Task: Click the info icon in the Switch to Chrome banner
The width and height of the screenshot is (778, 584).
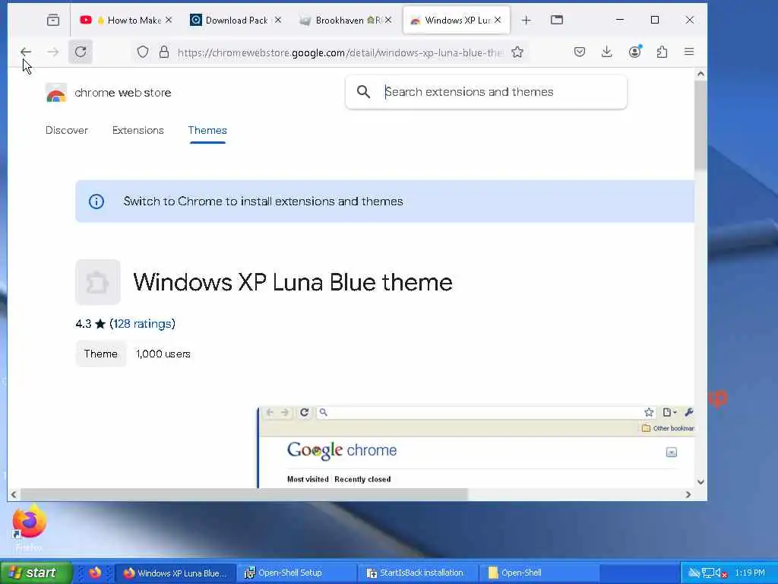Action: point(96,202)
